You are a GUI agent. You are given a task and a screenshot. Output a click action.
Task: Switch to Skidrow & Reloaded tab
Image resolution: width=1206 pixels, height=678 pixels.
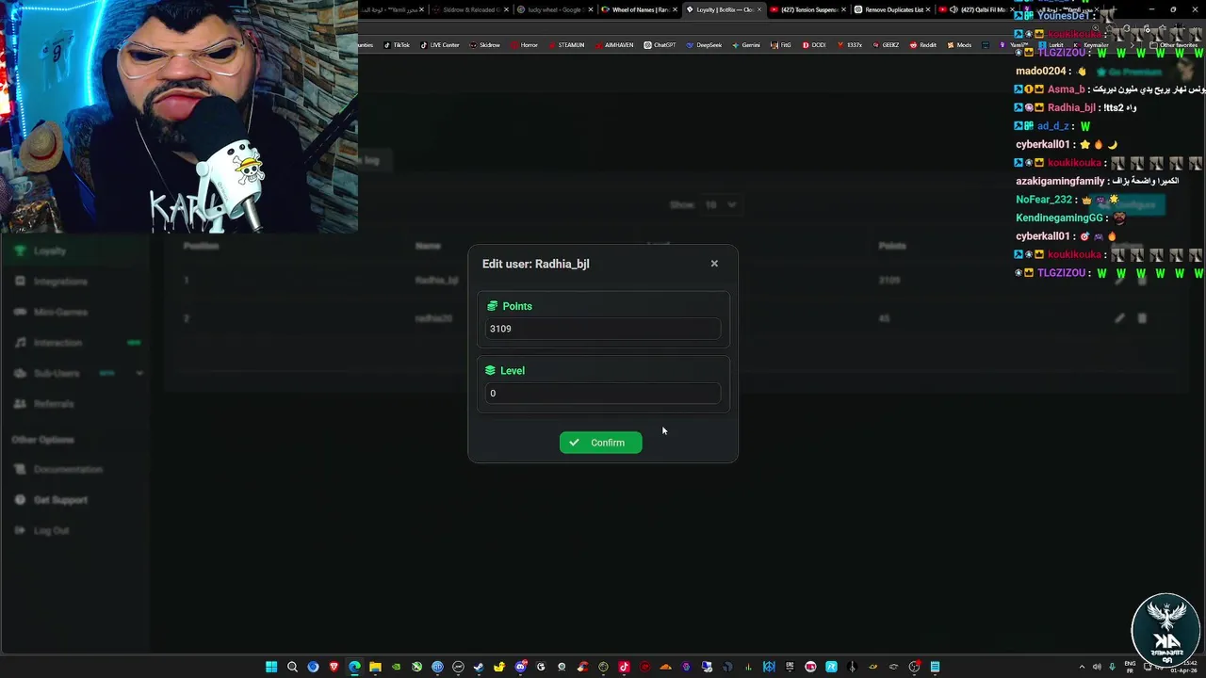click(x=469, y=9)
